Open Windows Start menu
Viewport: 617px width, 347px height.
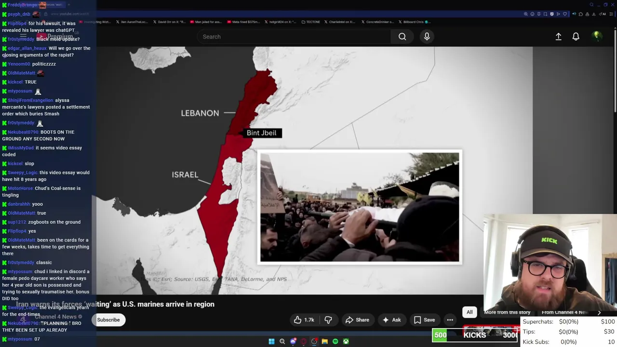[x=271, y=341]
